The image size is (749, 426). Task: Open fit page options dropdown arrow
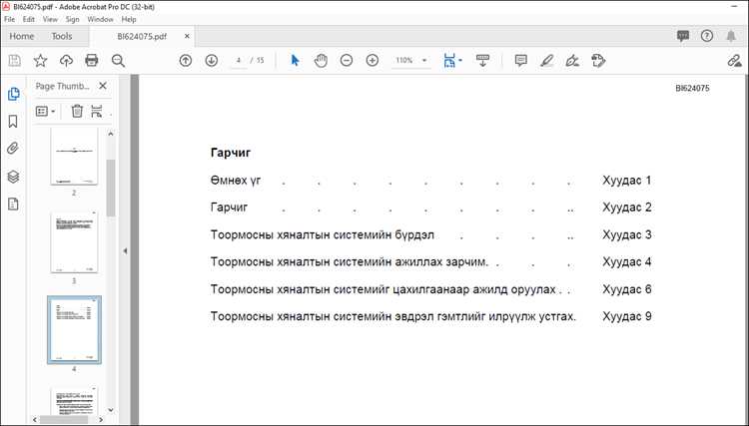pos(460,61)
